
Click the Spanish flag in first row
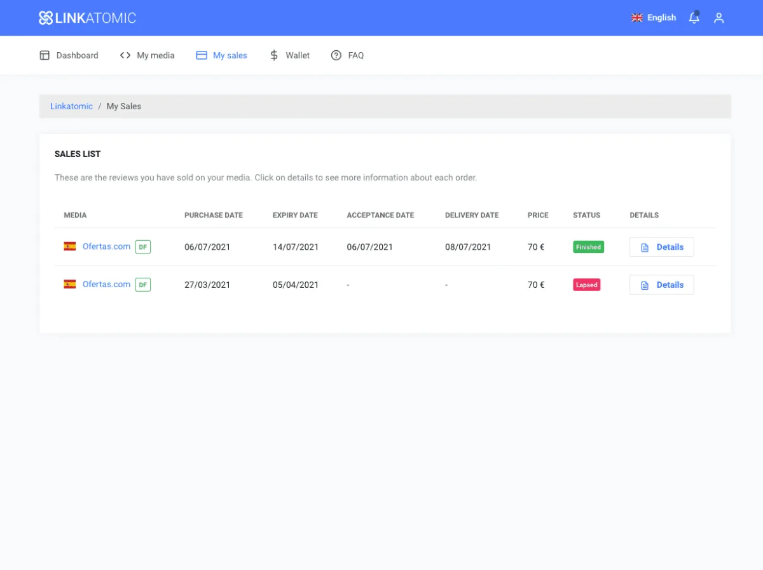[x=70, y=247]
